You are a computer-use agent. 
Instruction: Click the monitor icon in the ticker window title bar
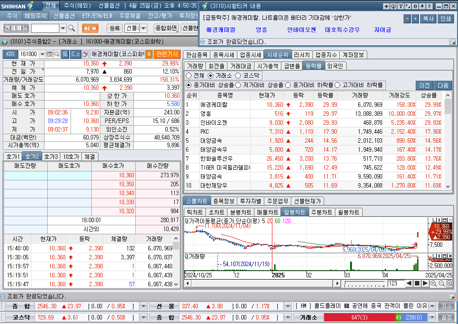(393, 6)
